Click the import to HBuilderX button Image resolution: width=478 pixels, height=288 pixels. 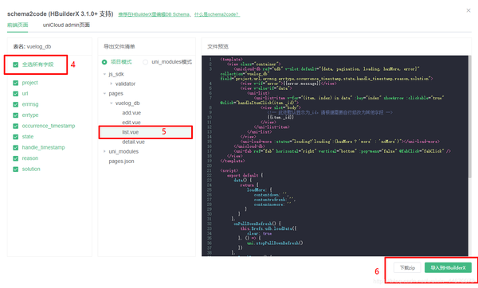(448, 267)
